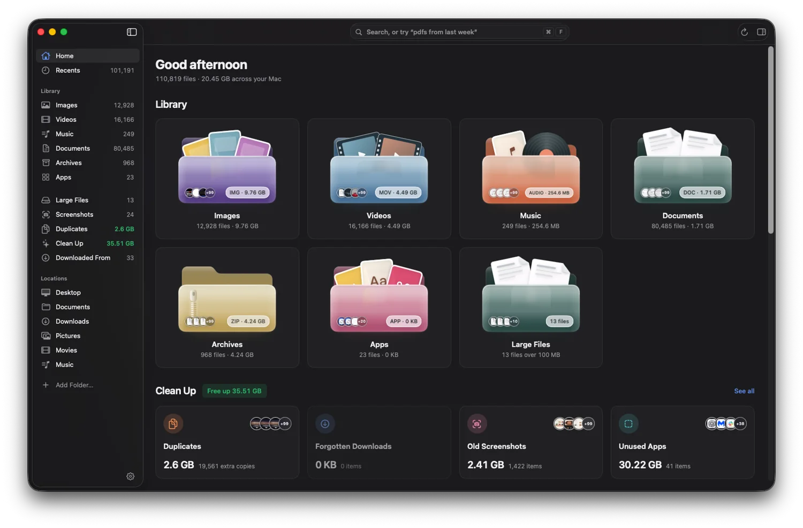This screenshot has width=803, height=528.
Task: Toggle the sidebar panel icon
Action: coord(132,32)
